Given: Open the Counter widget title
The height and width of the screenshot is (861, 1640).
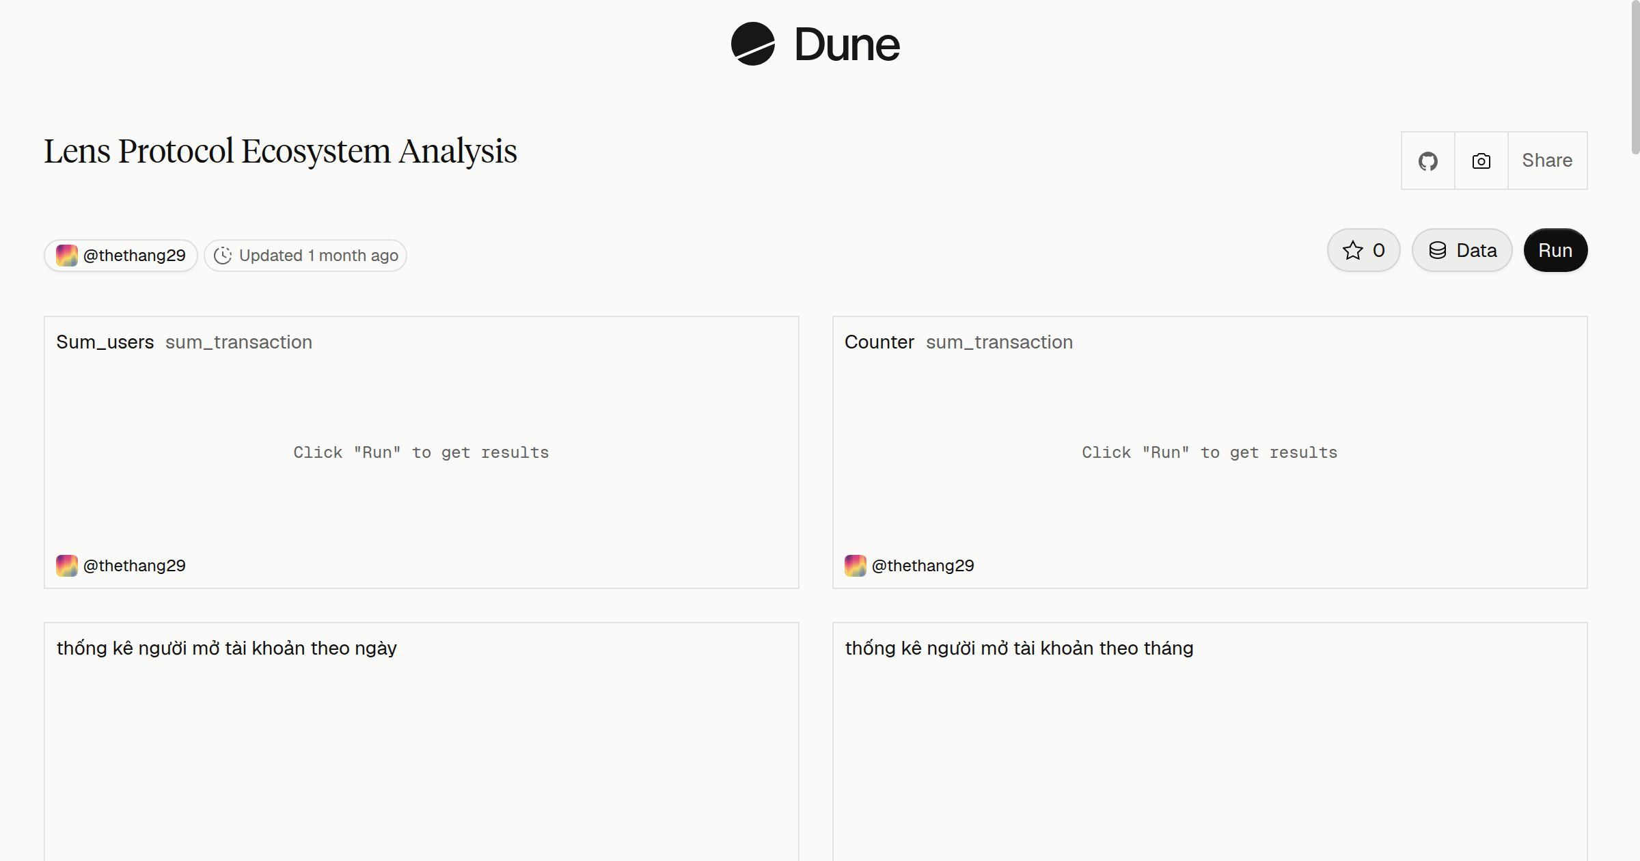Looking at the screenshot, I should pyautogui.click(x=879, y=342).
